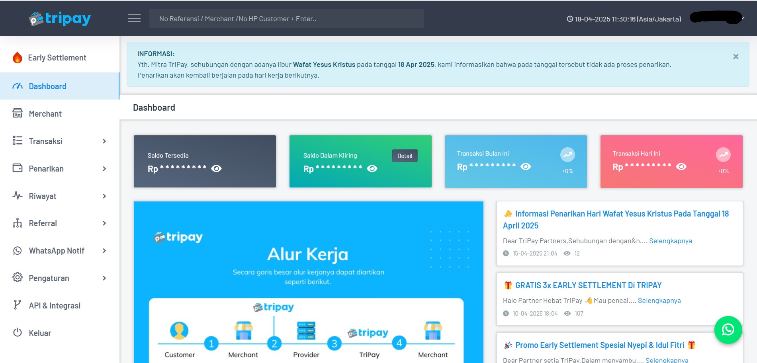Screen dimensions: 757x363
Task: Expand the Riwayat submenu chevron
Action: tap(104, 196)
